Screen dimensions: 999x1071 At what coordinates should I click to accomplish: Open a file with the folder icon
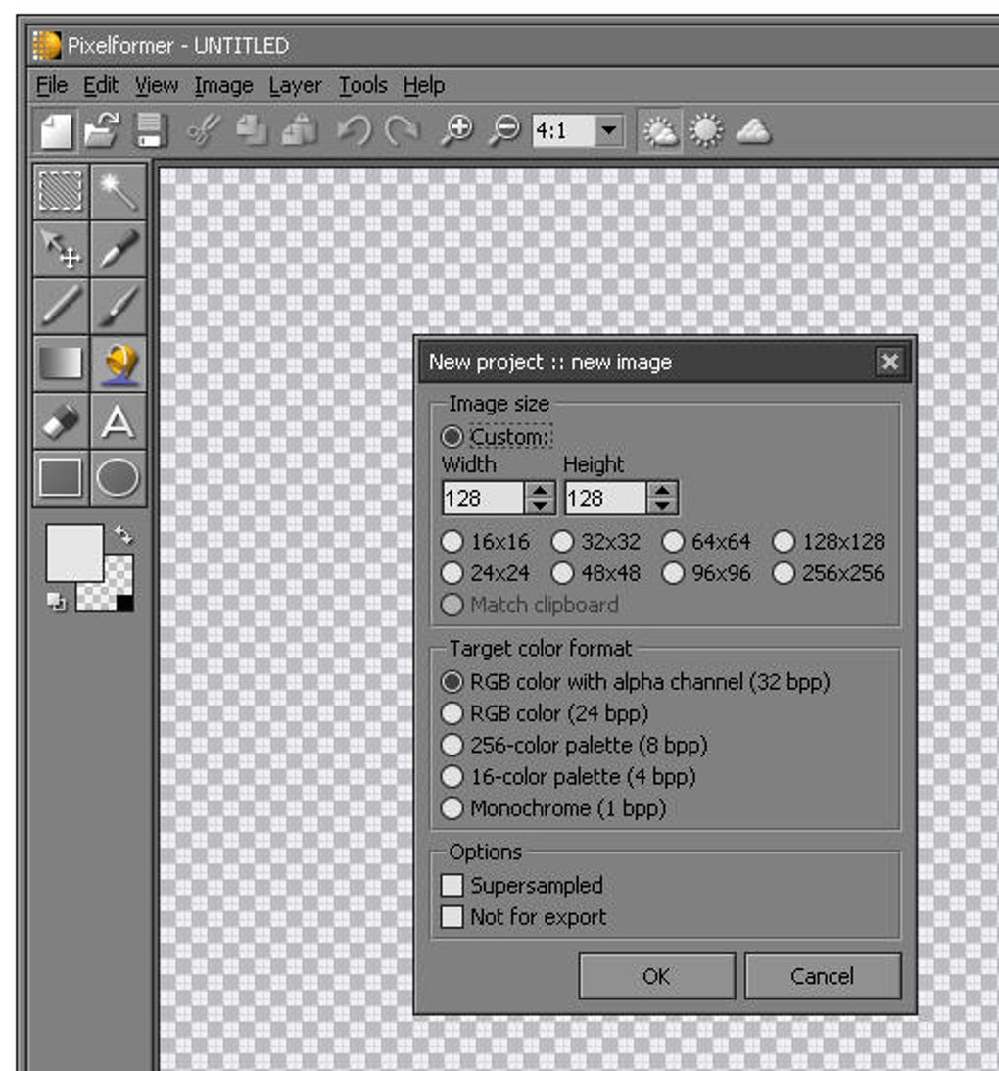pos(103,129)
